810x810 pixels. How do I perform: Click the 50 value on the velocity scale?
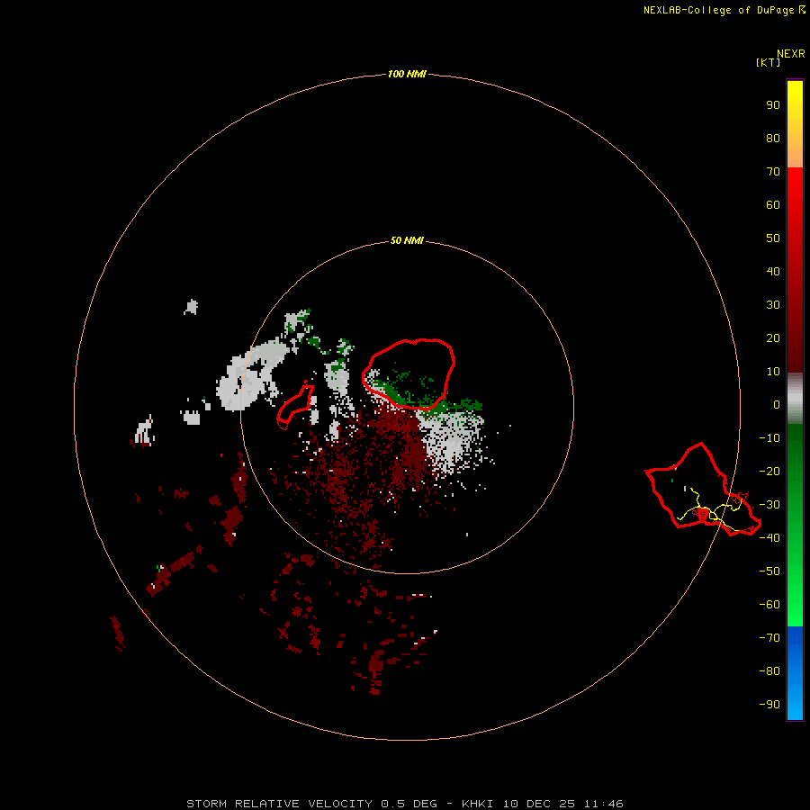pos(773,238)
